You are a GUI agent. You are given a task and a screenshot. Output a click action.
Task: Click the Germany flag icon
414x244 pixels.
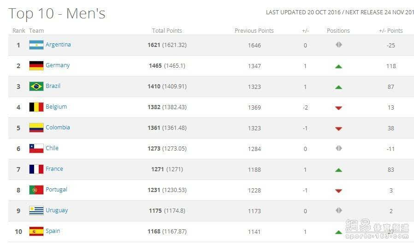[x=36, y=66]
